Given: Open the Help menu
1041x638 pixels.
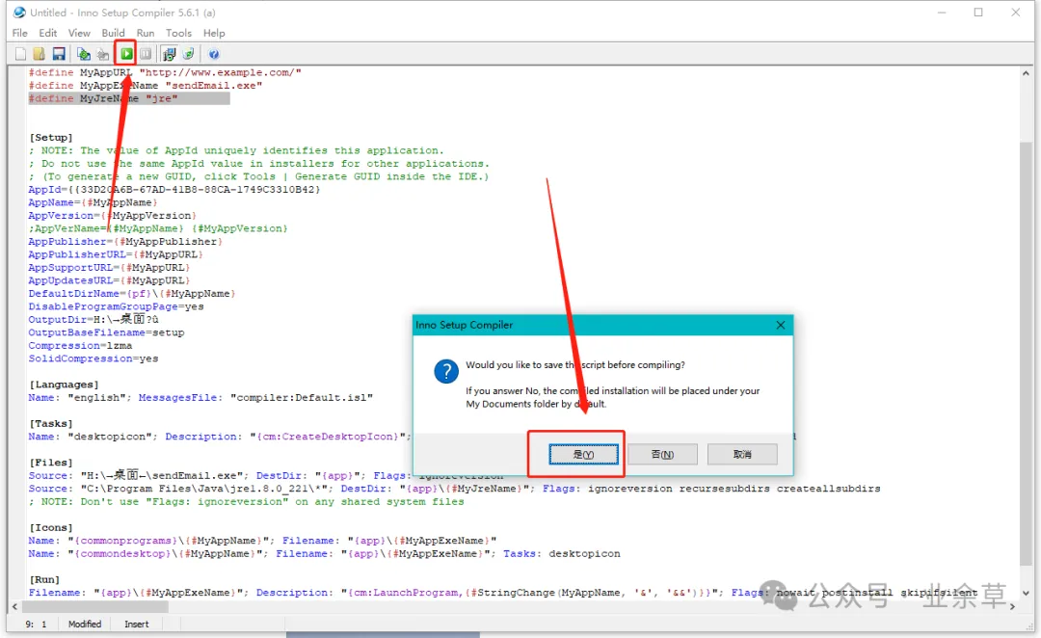Looking at the screenshot, I should tap(214, 33).
